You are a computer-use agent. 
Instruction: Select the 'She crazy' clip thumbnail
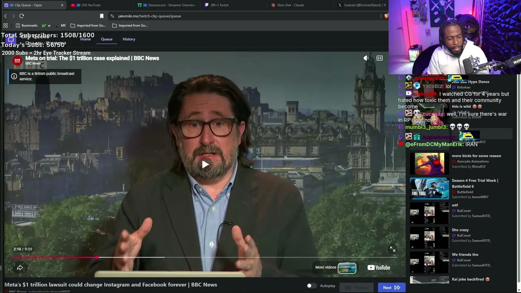pos(429,238)
